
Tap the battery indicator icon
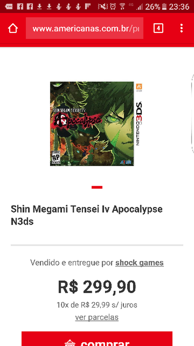[x=164, y=7]
